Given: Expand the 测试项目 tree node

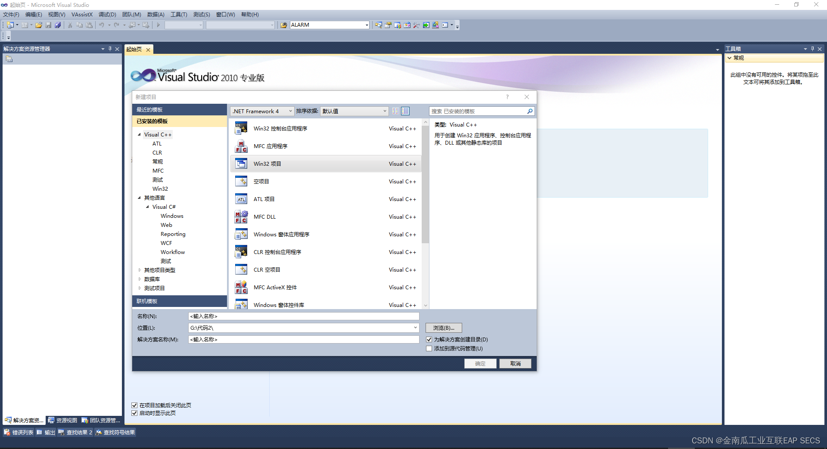Looking at the screenshot, I should (x=139, y=288).
